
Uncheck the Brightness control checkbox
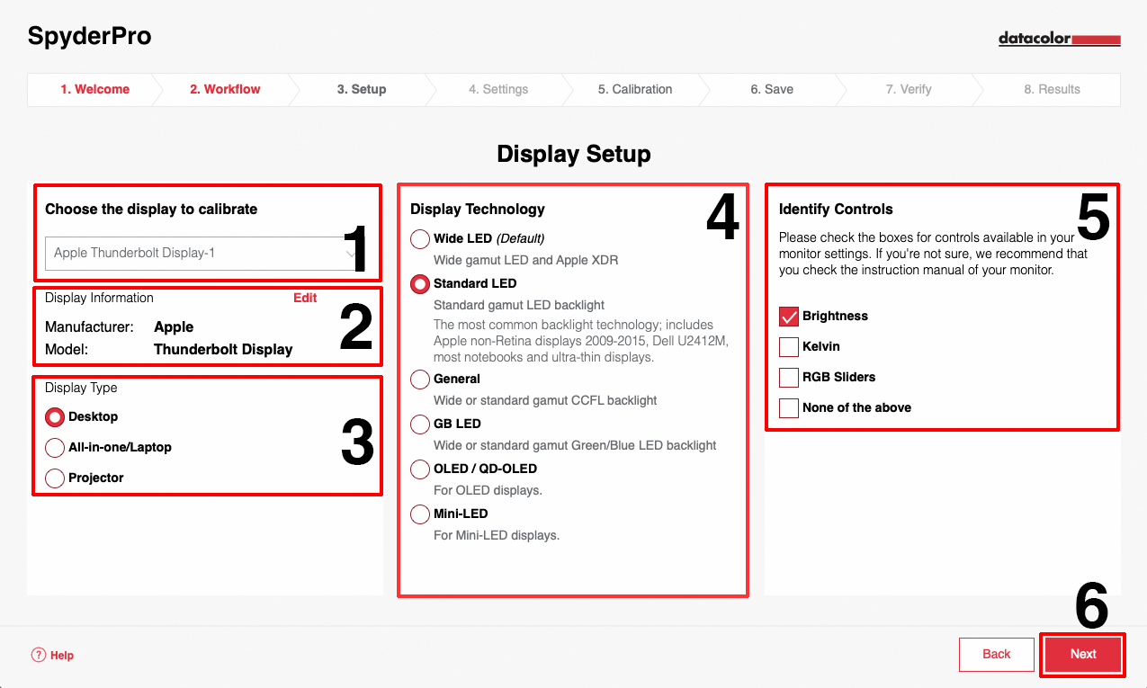pos(789,317)
